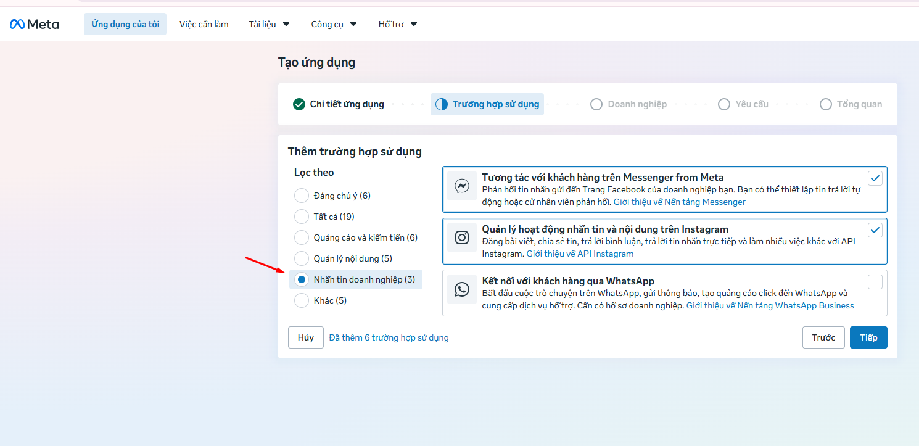This screenshot has width=919, height=446.
Task: Click the half-filled circle icon of Trường hợp sử dụng
Action: [442, 104]
